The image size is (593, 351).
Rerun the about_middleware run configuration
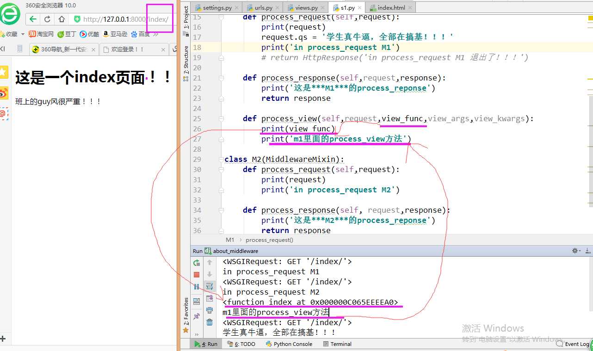click(x=197, y=263)
